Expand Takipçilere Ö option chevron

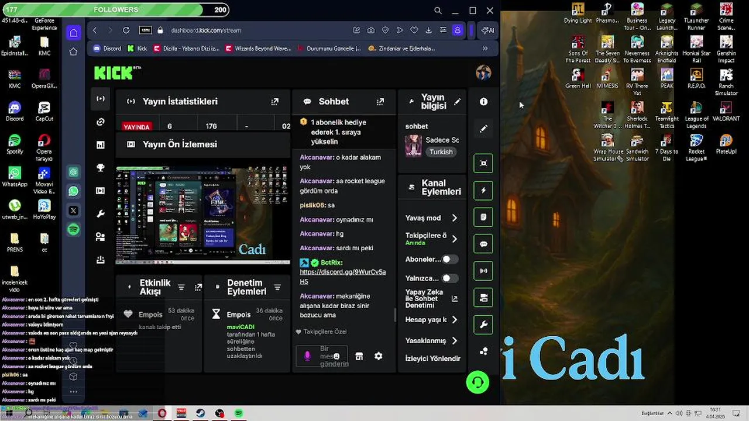coord(455,239)
